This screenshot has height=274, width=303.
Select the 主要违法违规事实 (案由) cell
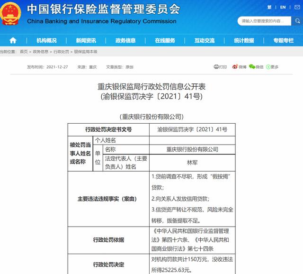click(x=108, y=199)
